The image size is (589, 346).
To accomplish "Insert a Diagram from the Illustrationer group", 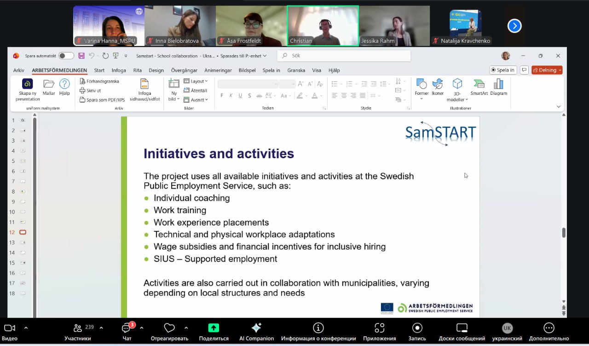I will point(498,84).
